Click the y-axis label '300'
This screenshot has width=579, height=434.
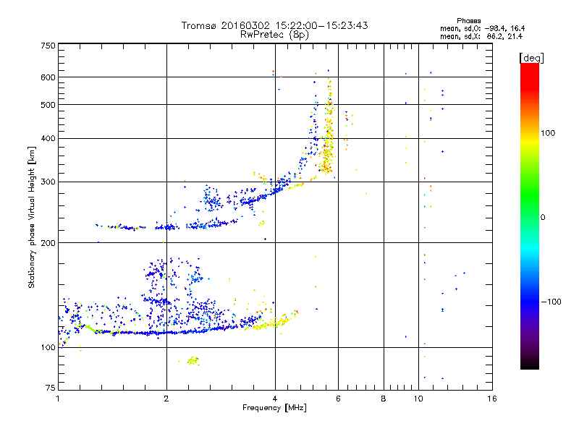(48, 182)
